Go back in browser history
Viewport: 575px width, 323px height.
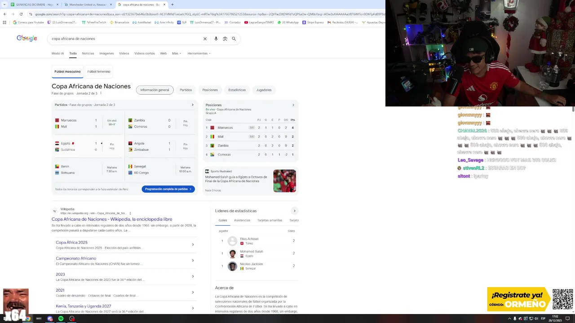[x=5, y=14]
